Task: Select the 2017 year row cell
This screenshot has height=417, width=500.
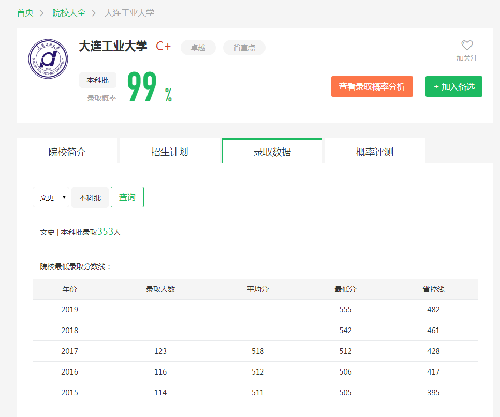Action: point(69,351)
